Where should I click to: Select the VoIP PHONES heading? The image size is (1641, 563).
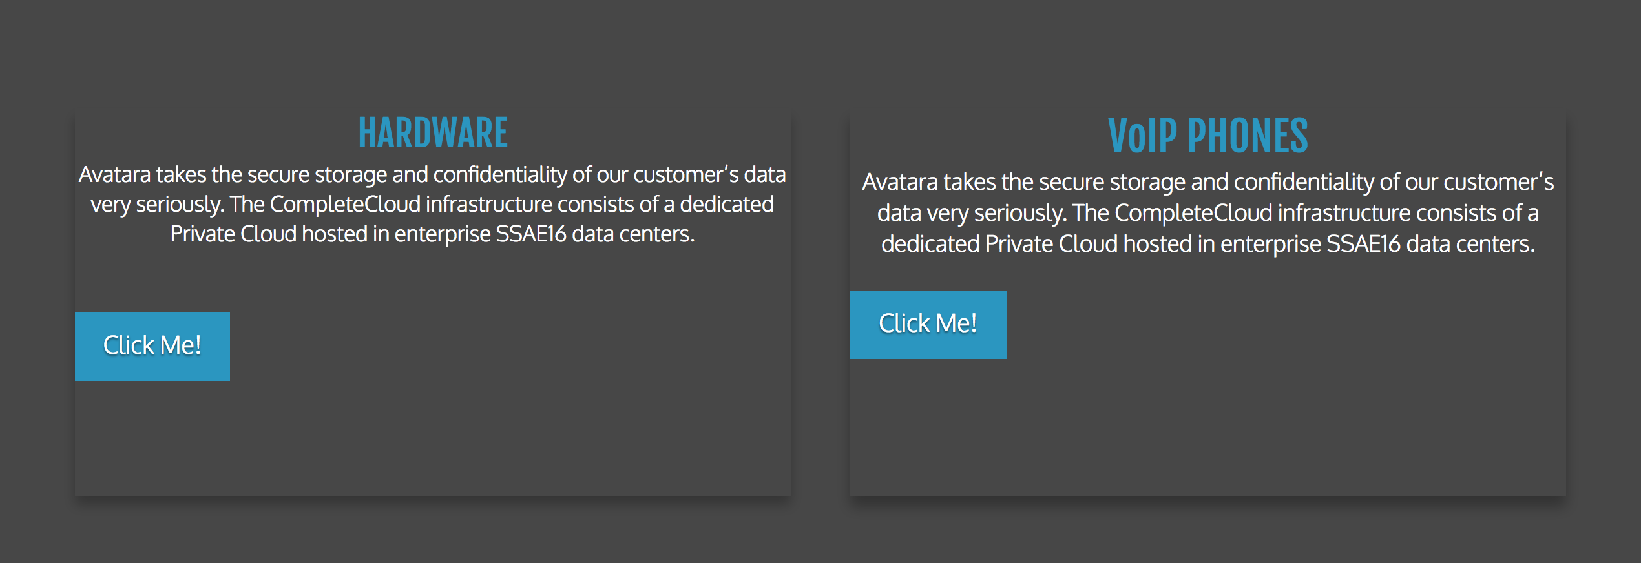point(1207,136)
